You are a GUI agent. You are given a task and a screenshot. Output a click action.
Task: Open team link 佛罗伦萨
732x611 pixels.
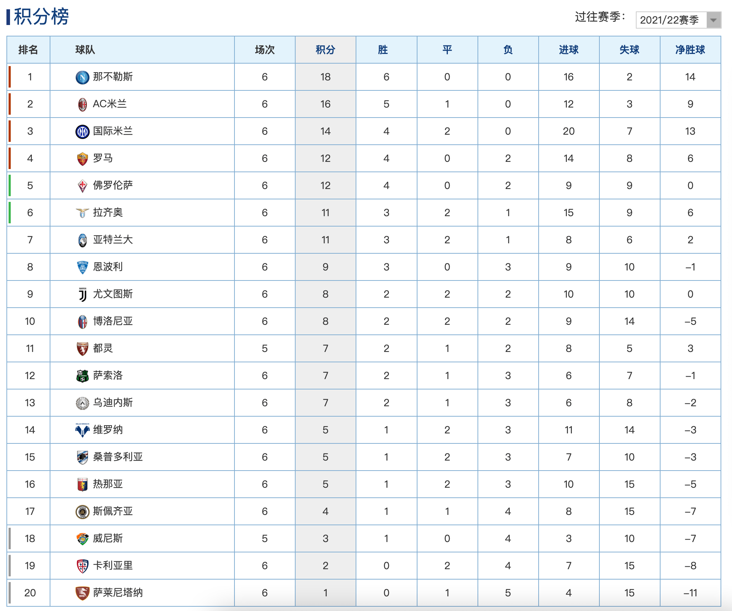click(x=113, y=185)
